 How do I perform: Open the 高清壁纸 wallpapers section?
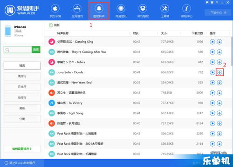coord(121,11)
